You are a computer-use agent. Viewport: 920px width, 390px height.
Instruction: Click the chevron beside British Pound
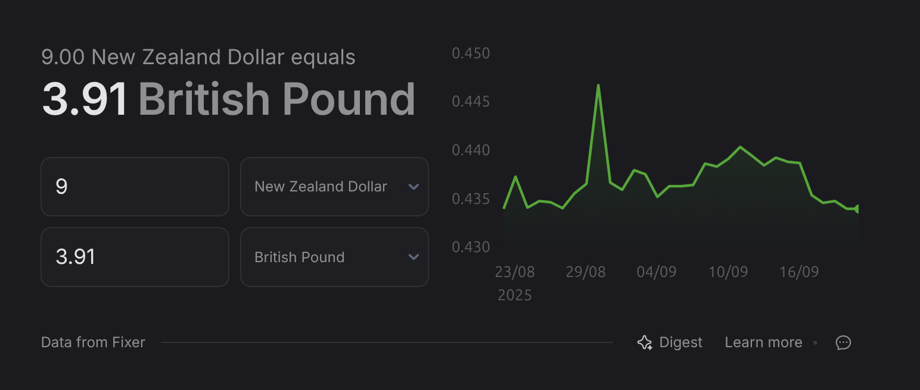414,257
